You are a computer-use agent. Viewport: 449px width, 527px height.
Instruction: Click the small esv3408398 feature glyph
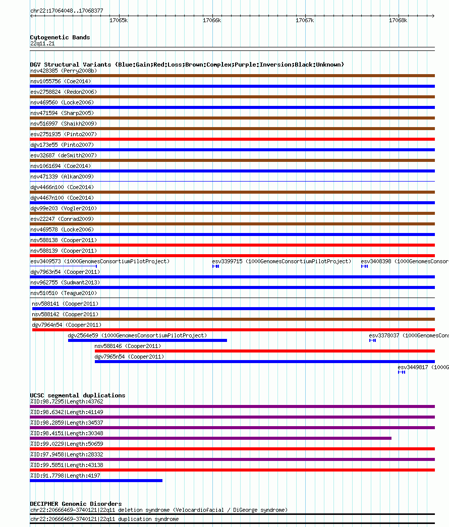[x=365, y=266]
